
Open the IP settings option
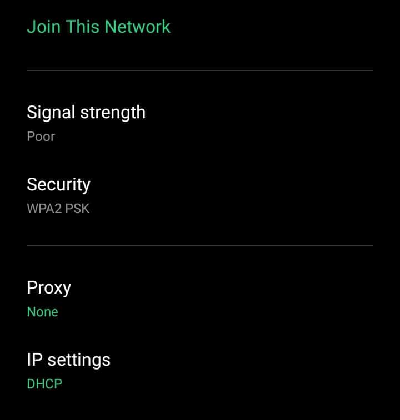point(200,370)
